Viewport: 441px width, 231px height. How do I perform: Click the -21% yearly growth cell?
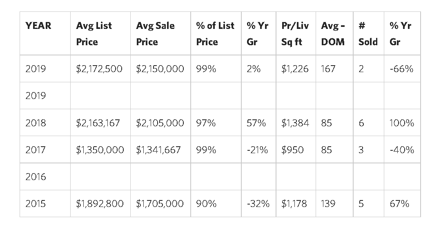[x=257, y=150]
